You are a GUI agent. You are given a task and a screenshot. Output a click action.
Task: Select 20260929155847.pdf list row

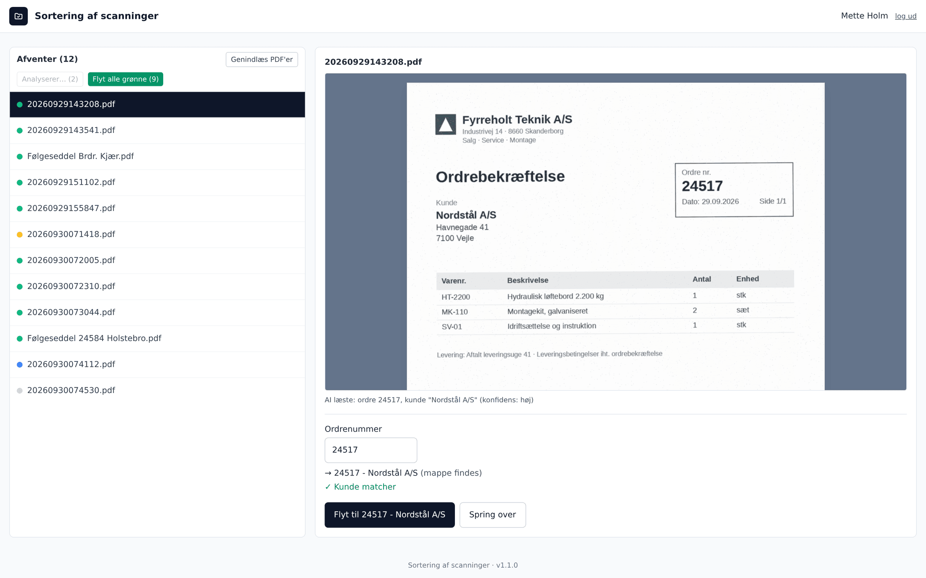(x=157, y=208)
